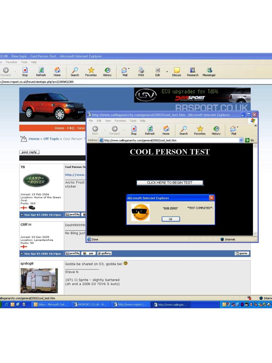Open Mail dropdown arrow in RRSport toolbar
272x363 pixels.
pyautogui.click(x=129, y=68)
